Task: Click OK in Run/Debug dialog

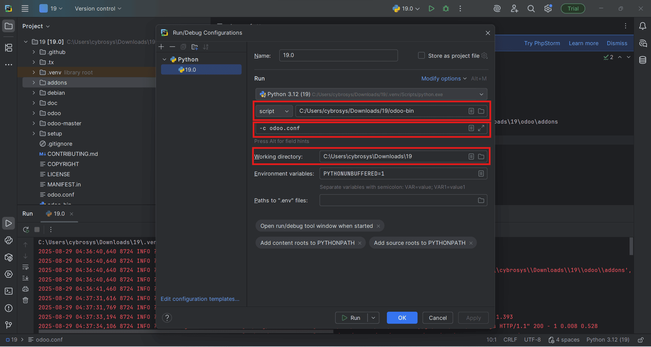Action: 402,318
